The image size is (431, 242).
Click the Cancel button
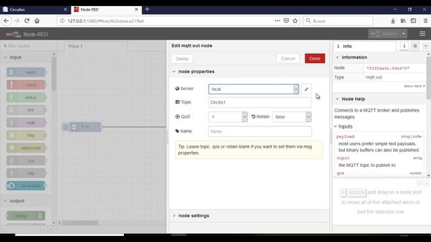(x=288, y=58)
